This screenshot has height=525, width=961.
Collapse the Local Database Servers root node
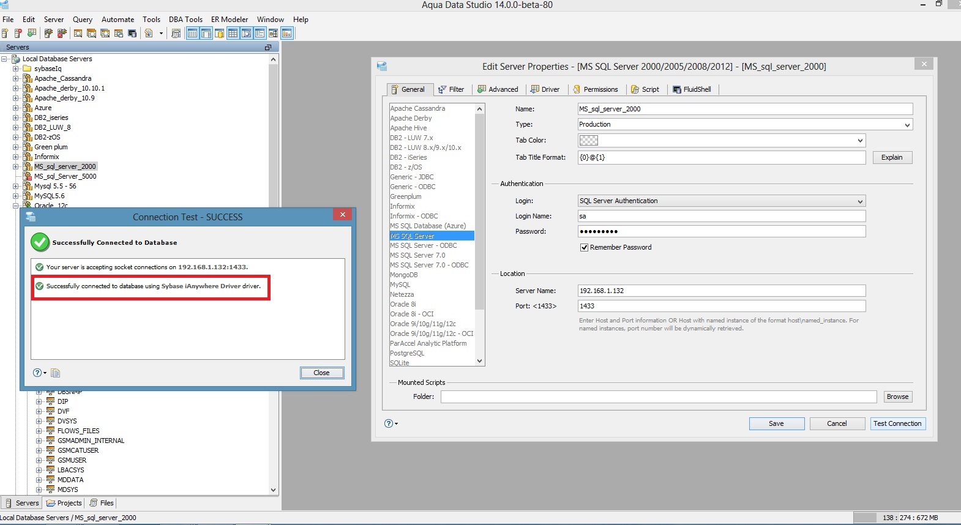pos(4,59)
